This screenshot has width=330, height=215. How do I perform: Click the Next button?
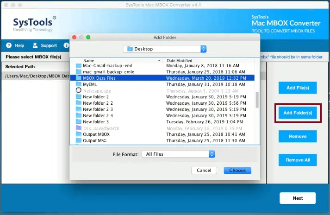pos(298,198)
